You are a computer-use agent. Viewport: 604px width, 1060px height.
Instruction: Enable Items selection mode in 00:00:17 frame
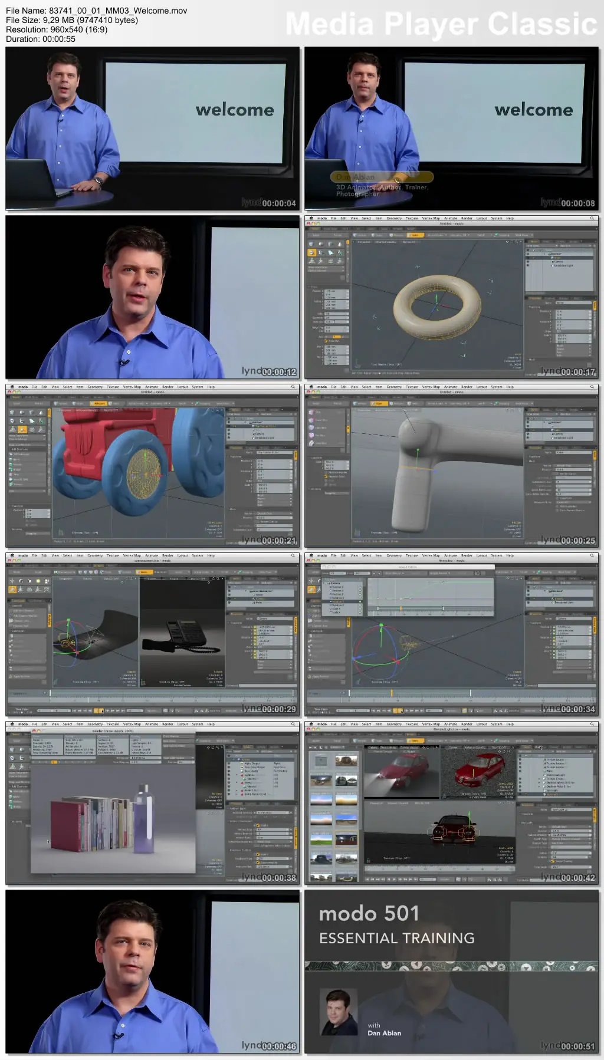tap(414, 235)
